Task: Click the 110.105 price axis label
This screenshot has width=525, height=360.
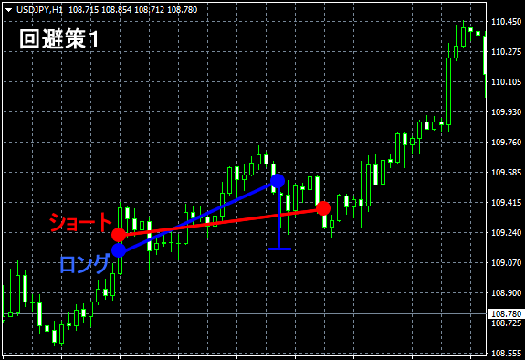Action: tap(506, 82)
